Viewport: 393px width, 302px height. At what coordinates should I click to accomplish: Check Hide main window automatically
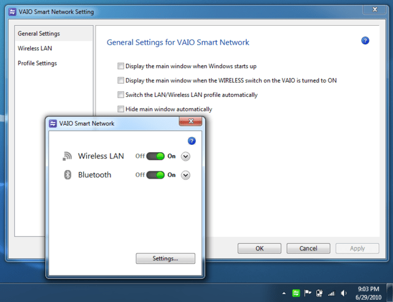pos(120,109)
